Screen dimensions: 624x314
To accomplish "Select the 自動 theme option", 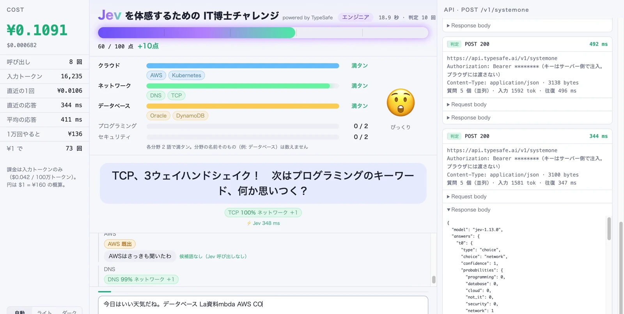I will [x=19, y=312].
